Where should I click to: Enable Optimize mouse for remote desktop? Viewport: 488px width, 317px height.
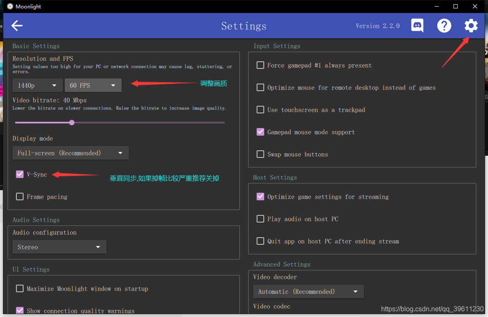pyautogui.click(x=260, y=88)
